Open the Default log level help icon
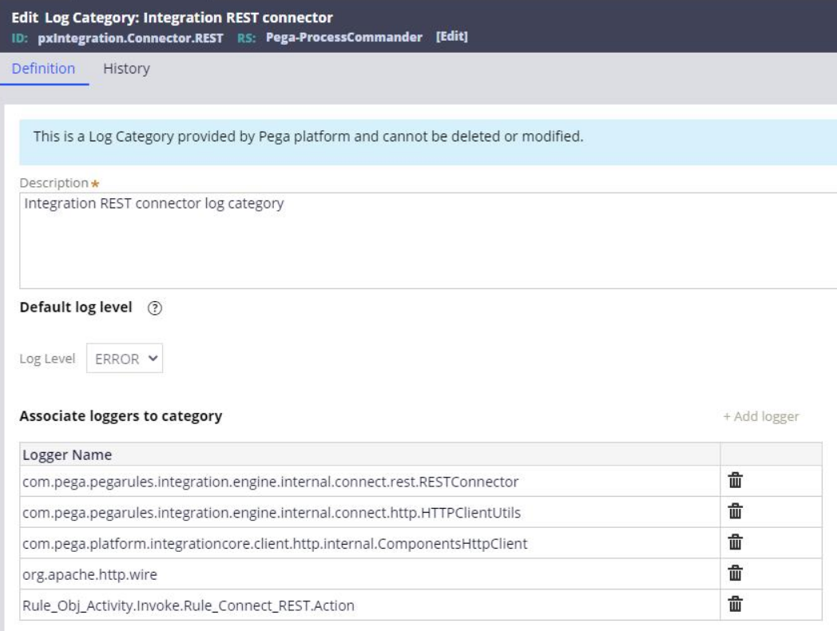The width and height of the screenshot is (837, 631). click(x=155, y=308)
